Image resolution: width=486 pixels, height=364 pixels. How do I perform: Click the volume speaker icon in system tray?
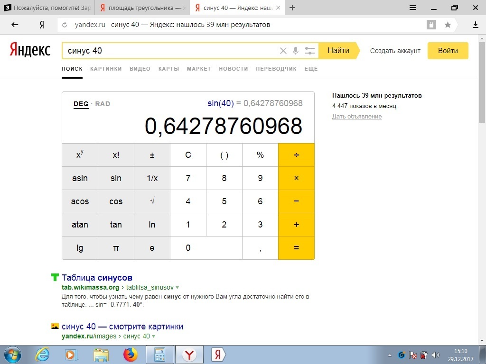436,355
